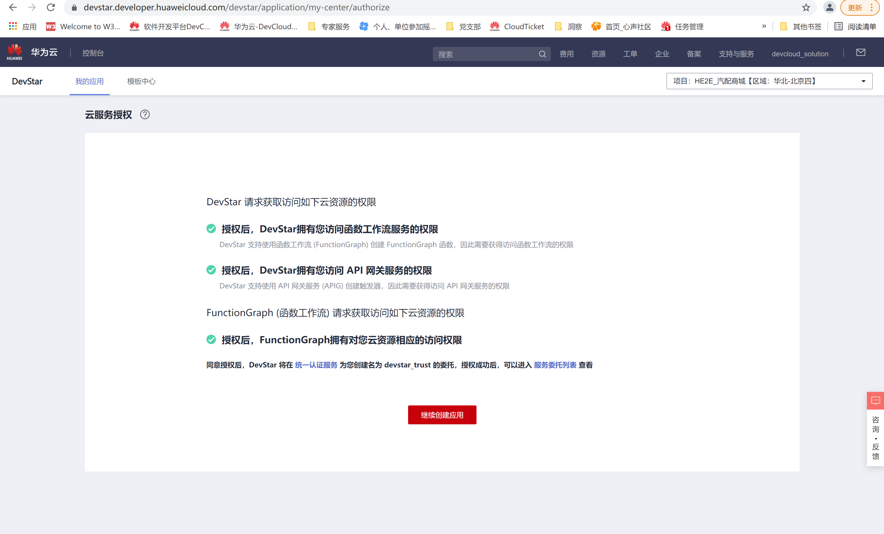Reload the page via refresh icon

pos(51,8)
